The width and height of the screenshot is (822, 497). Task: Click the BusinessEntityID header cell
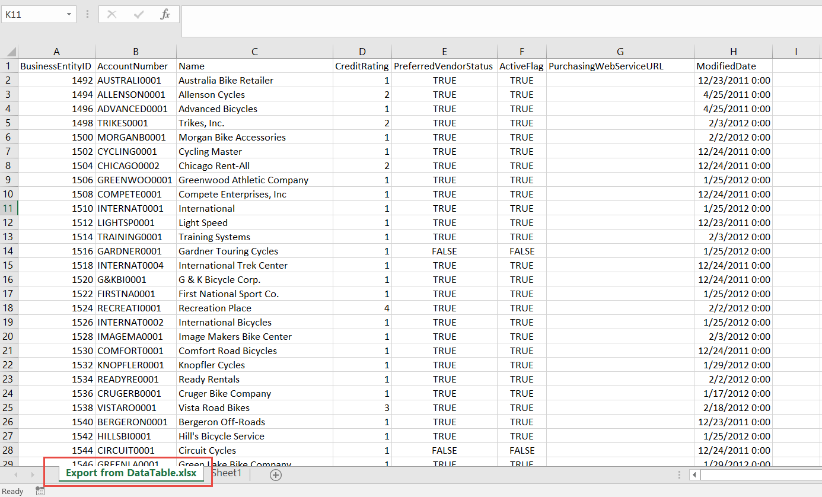(x=56, y=66)
